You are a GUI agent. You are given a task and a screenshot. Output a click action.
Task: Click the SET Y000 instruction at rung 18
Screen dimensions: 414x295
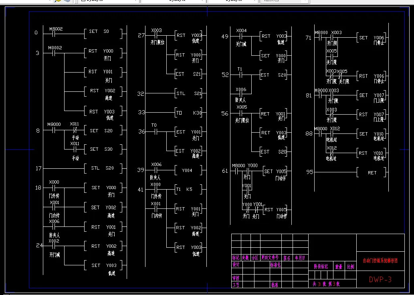click(x=103, y=188)
